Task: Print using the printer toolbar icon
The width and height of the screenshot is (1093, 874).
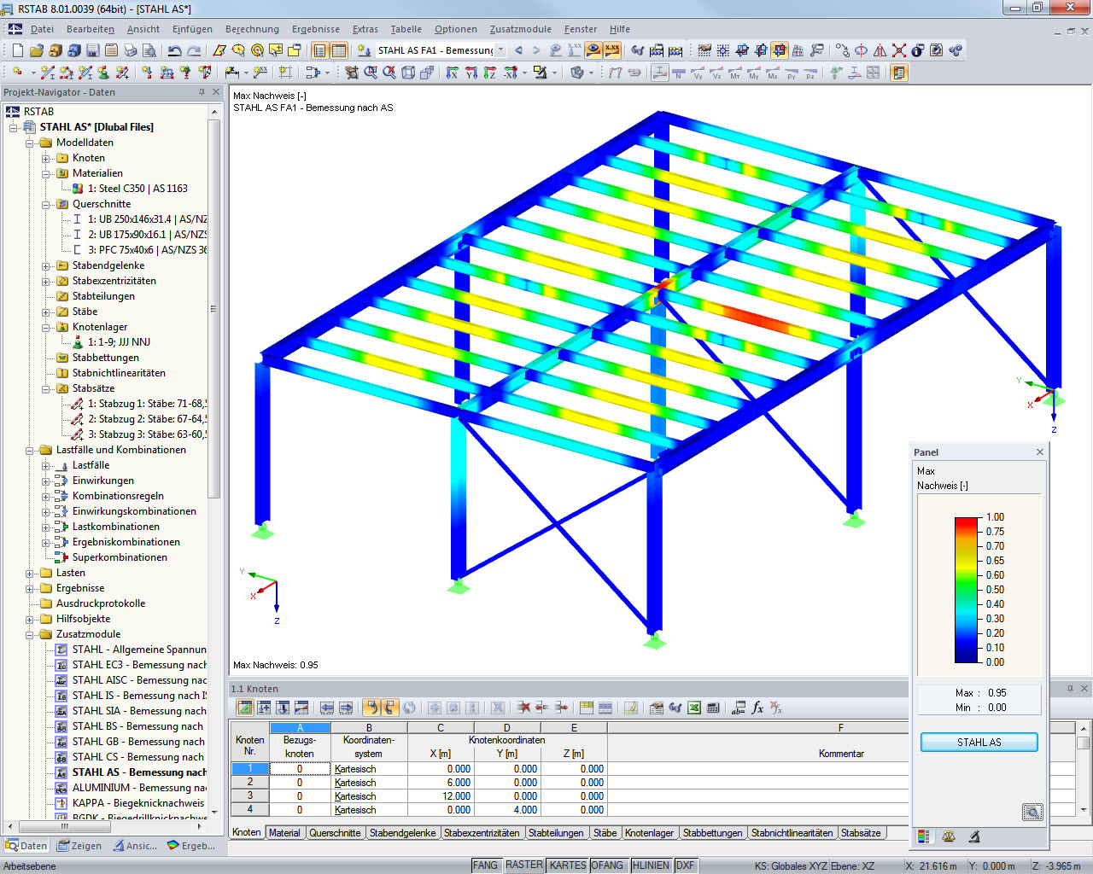Action: [131, 50]
